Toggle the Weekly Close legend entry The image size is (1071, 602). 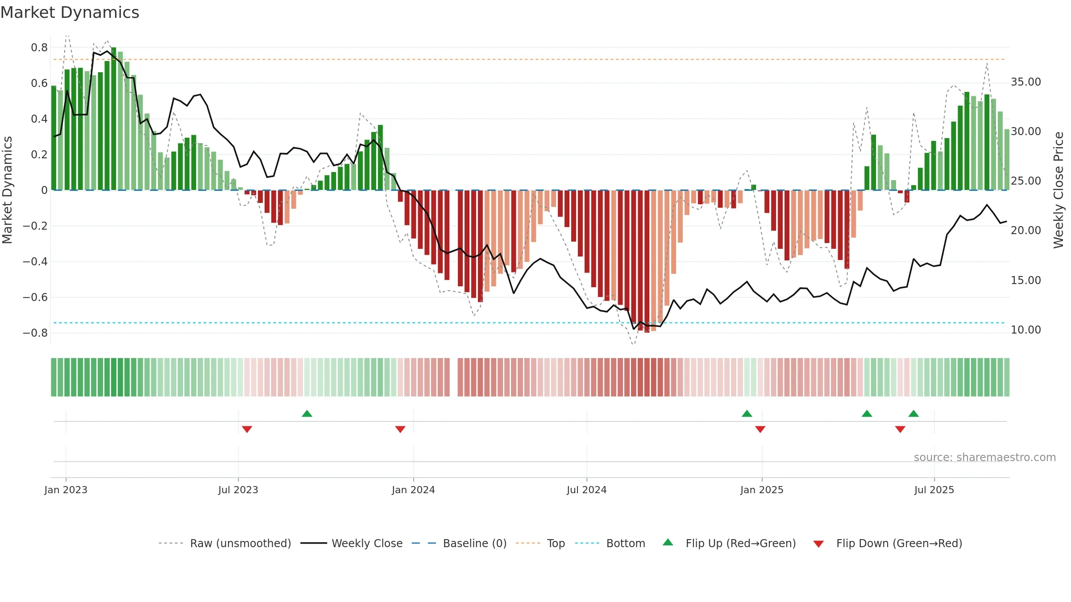pos(351,543)
